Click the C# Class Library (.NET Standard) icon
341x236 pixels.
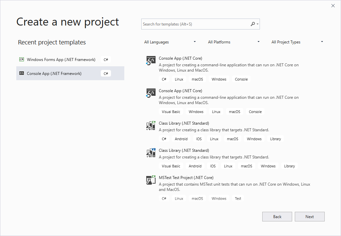click(151, 126)
